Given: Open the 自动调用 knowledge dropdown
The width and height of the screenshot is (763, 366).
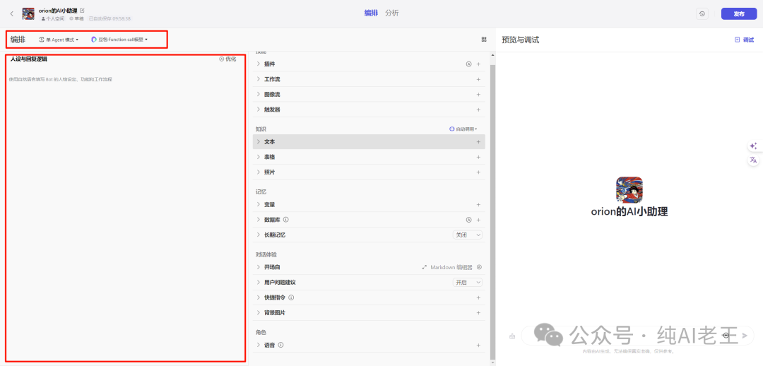Looking at the screenshot, I should 463,129.
